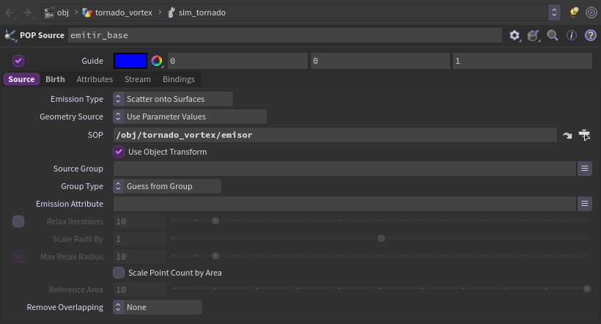Disable Use Object Transform
Viewport: 601px width, 324px height.
119,152
